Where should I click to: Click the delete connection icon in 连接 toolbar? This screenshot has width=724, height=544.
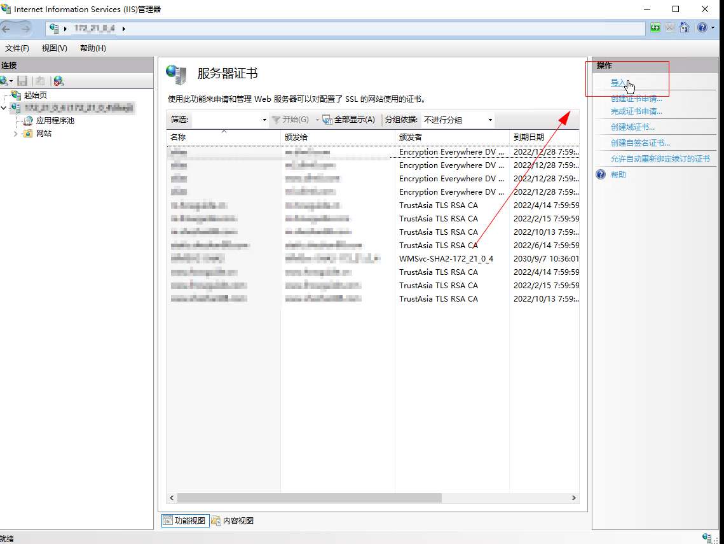coord(58,81)
